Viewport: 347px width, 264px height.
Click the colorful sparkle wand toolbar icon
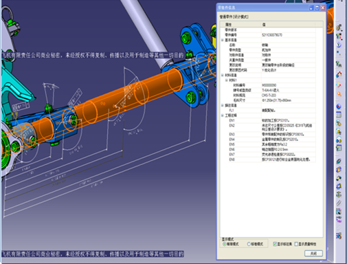(339, 85)
